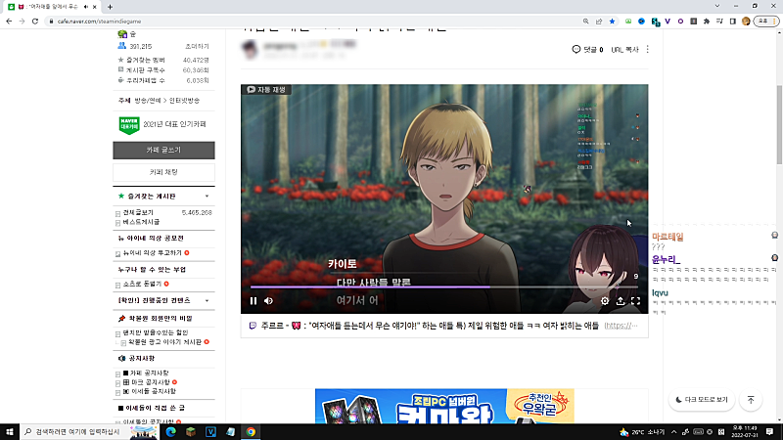Seek on the video progress bar
The height and width of the screenshot is (440, 783).
click(444, 286)
